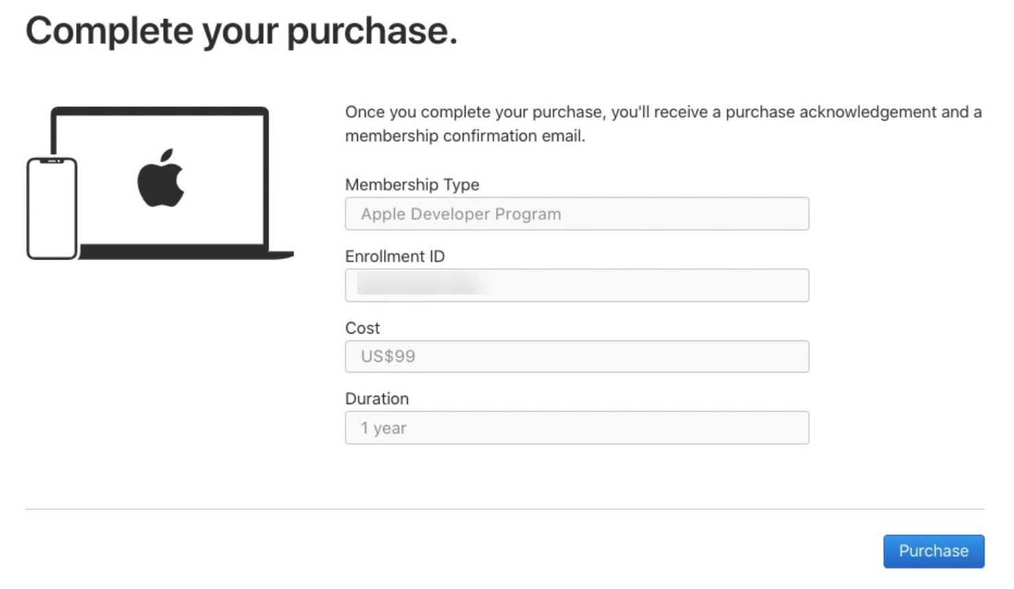
Task: Click the Apple logo on the laptop screen
Action: [x=160, y=177]
